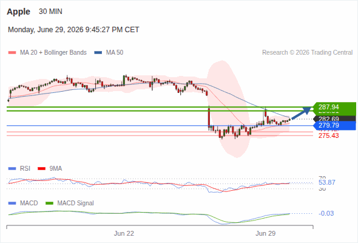Click the RSI value 53.87
Image resolution: width=358 pixels, height=243 pixels.
(x=326, y=182)
